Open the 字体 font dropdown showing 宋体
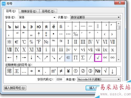Image resolution: width=131 pixels, height=98 pixels. [37, 17]
